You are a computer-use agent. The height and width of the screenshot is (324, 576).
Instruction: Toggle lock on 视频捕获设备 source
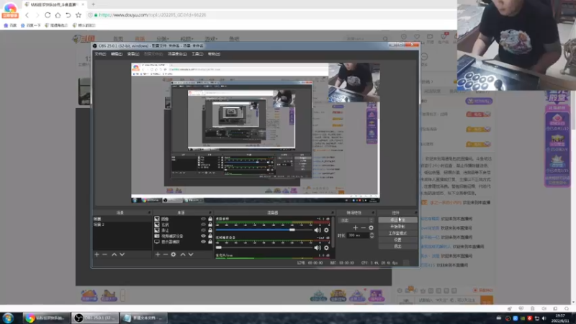click(x=210, y=236)
